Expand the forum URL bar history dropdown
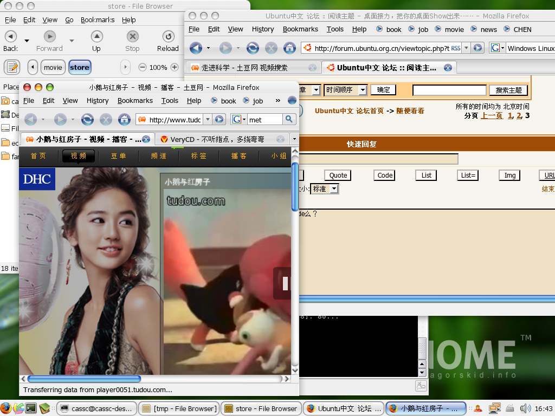Screen dimensions: 555x416 click(467, 48)
